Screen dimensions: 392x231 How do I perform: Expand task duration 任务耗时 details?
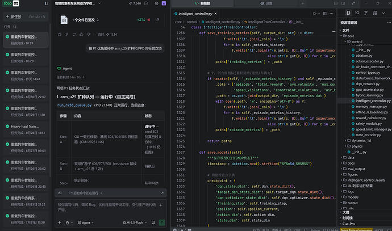pos(70,77)
